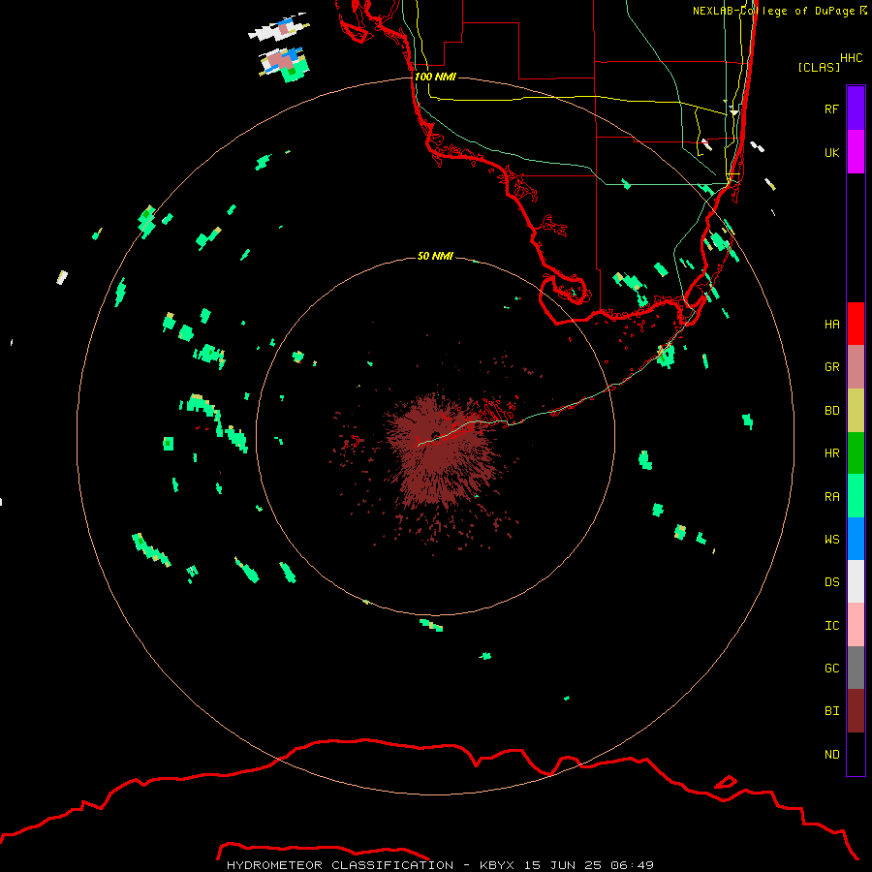The image size is (872, 872).
Task: Click the WS legend label
Action: pos(831,540)
